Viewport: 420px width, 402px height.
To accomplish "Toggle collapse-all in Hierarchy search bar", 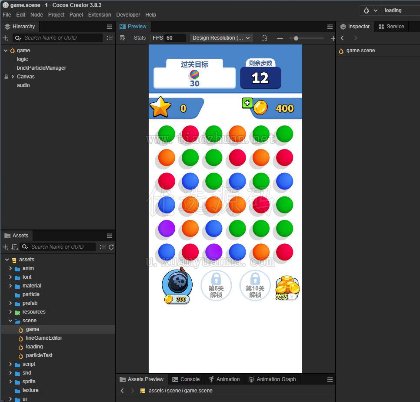I will click(x=109, y=38).
